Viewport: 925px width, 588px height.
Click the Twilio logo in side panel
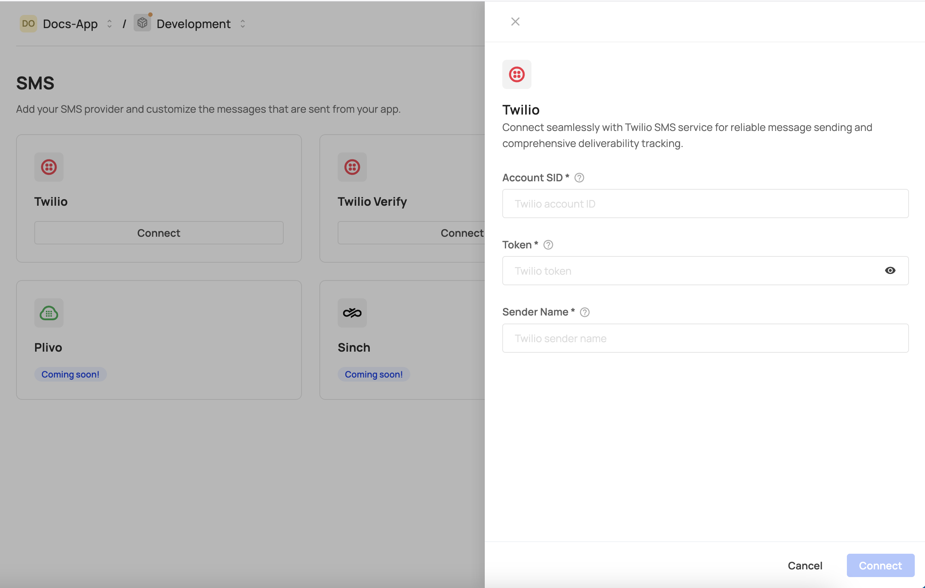point(517,74)
